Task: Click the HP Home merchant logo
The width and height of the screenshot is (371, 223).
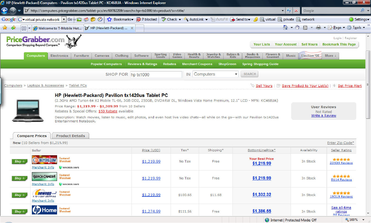Action: pos(44,210)
